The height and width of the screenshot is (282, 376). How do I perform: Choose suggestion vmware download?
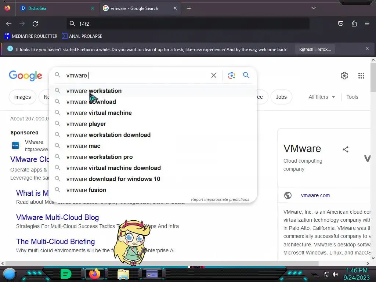coord(153,102)
